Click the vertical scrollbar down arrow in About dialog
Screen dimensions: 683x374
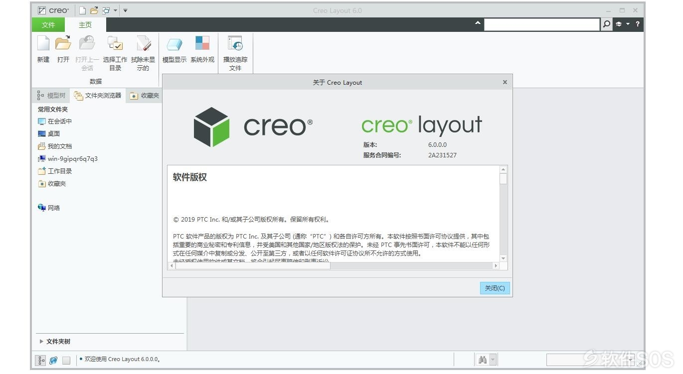click(503, 258)
